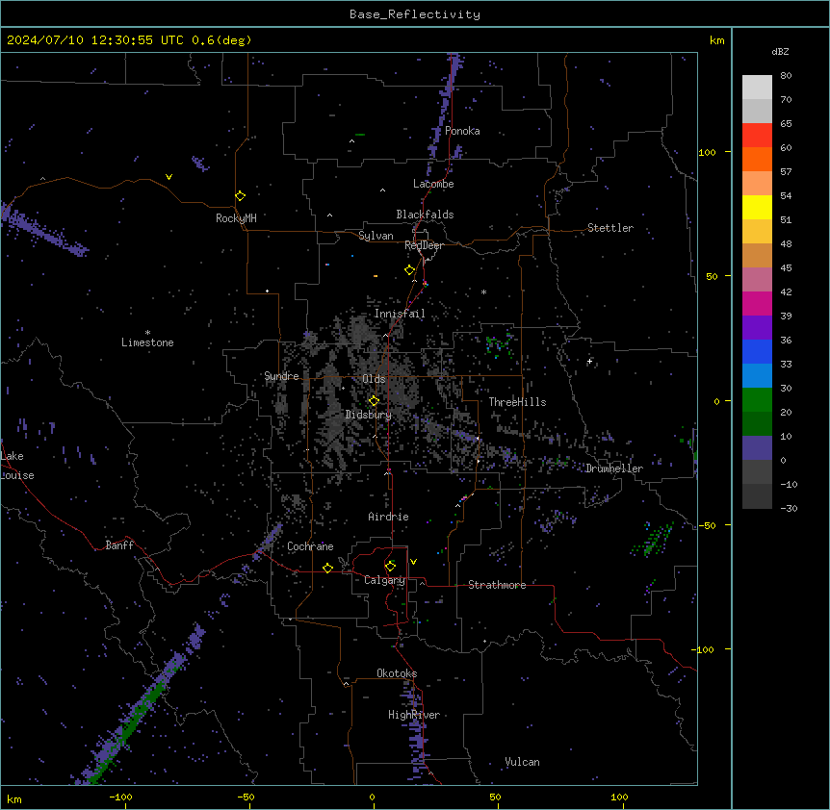Click the yellow diamond marker beside RockyMH

click(240, 196)
